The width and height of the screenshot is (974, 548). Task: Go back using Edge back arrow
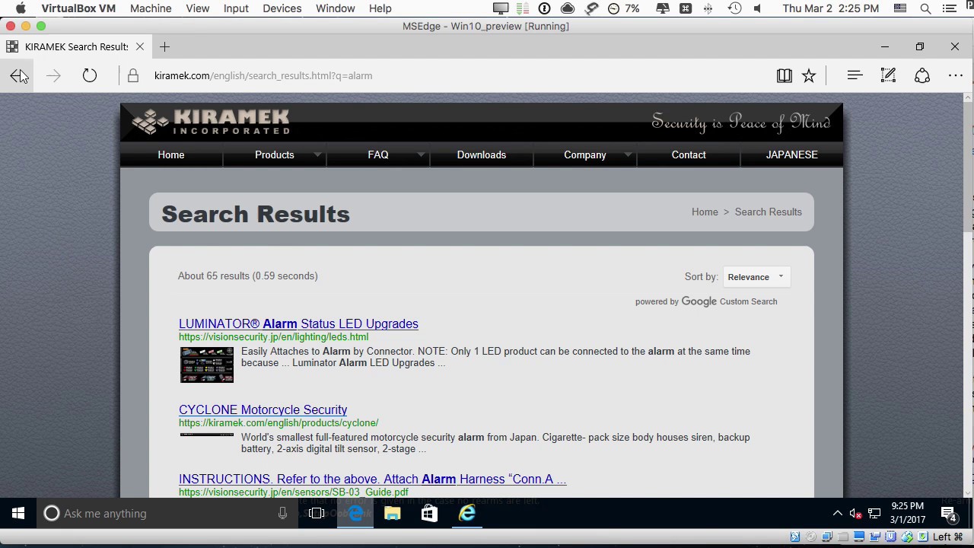[18, 75]
